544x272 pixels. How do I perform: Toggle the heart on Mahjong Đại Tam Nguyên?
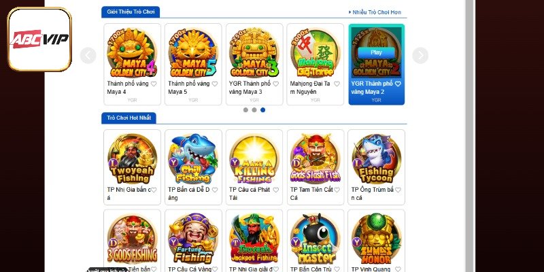337,84
